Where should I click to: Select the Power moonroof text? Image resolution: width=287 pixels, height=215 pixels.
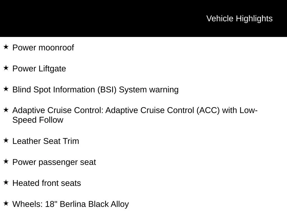click(43, 48)
